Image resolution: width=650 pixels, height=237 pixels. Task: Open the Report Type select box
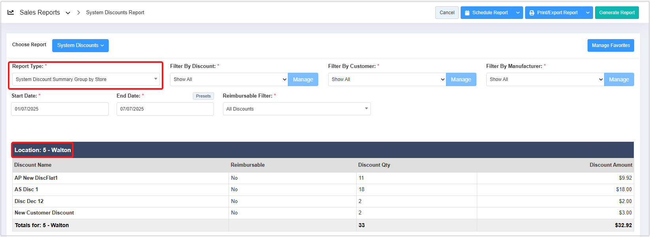[86, 79]
